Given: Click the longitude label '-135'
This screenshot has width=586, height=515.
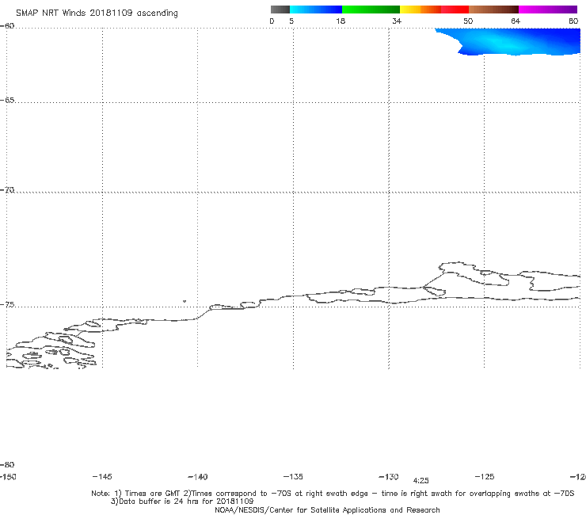Looking at the screenshot, I should [x=293, y=476].
